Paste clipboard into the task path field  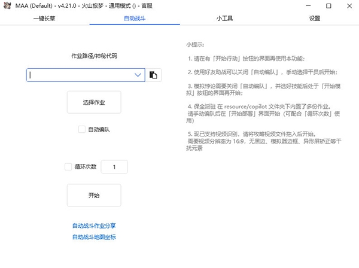(154, 75)
